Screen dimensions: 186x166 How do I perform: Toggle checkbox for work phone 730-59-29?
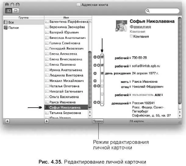point(102,57)
